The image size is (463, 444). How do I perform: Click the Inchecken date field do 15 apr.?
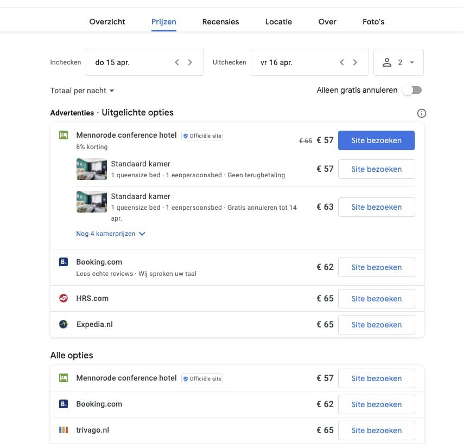click(145, 62)
